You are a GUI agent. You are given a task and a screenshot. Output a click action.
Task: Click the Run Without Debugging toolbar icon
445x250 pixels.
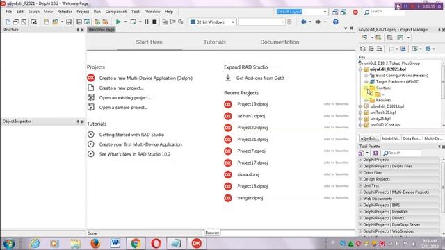click(x=133, y=22)
